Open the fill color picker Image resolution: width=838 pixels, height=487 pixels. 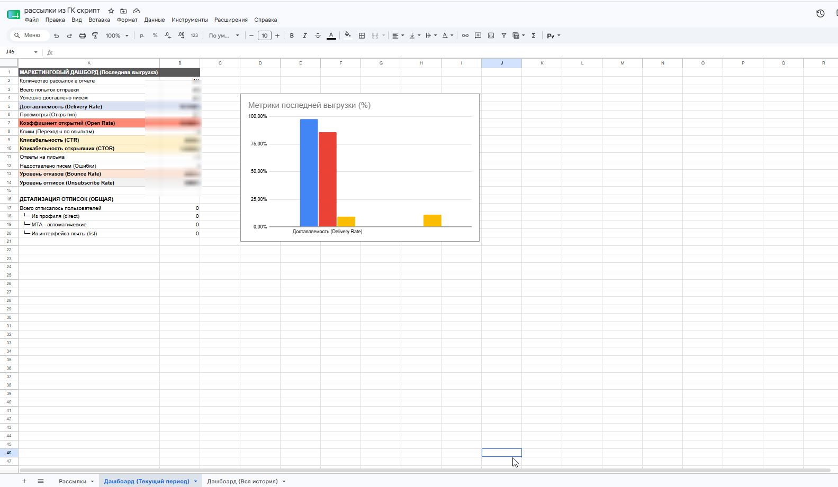click(x=348, y=35)
